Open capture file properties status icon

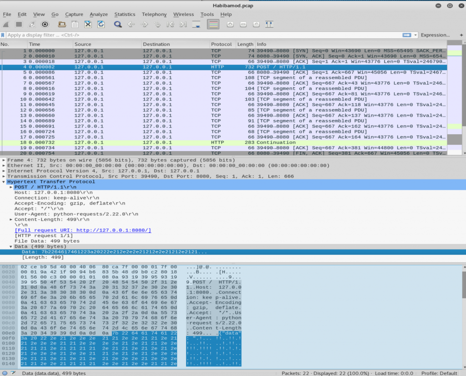[13, 373]
